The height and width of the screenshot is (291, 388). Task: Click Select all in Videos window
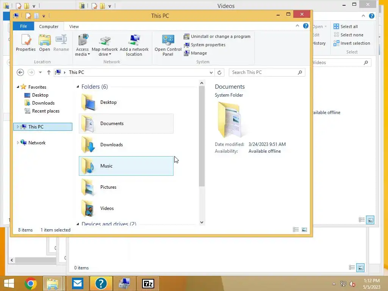tap(346, 27)
